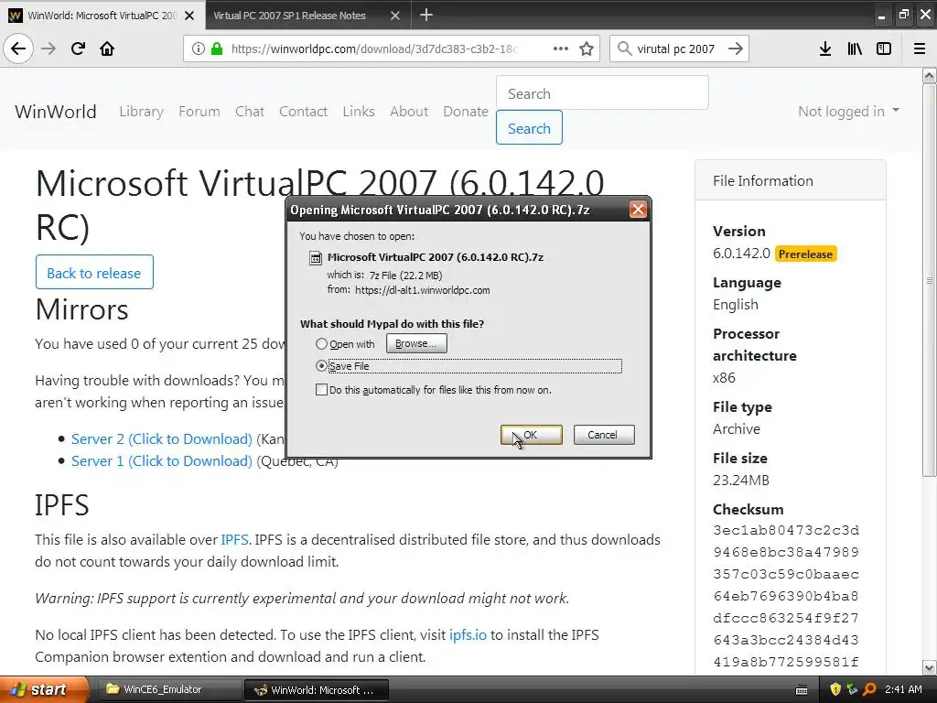Open the Links nav item

[359, 111]
